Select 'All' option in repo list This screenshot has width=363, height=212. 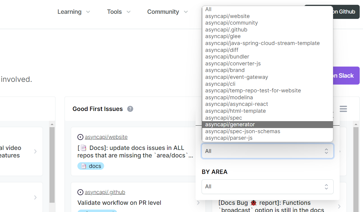pos(268,10)
